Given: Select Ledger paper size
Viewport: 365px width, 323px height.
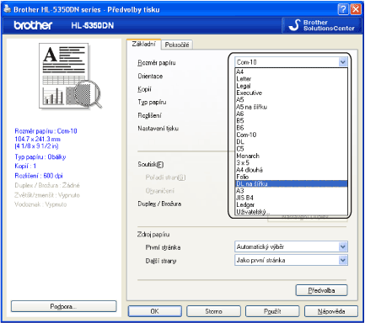Looking at the screenshot, I should (291, 205).
